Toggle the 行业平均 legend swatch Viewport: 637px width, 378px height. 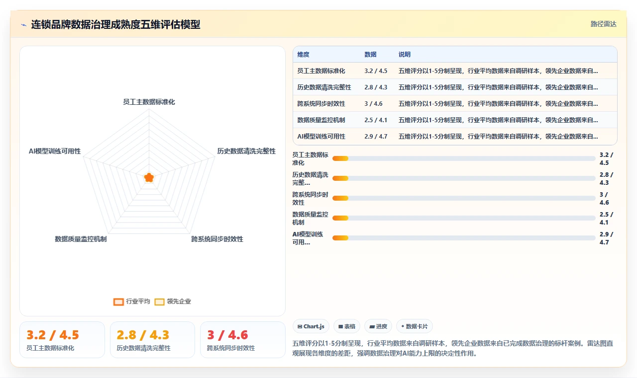tap(118, 302)
